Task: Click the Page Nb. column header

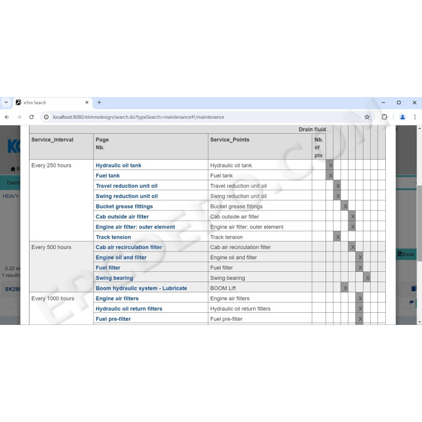Action: coord(151,146)
